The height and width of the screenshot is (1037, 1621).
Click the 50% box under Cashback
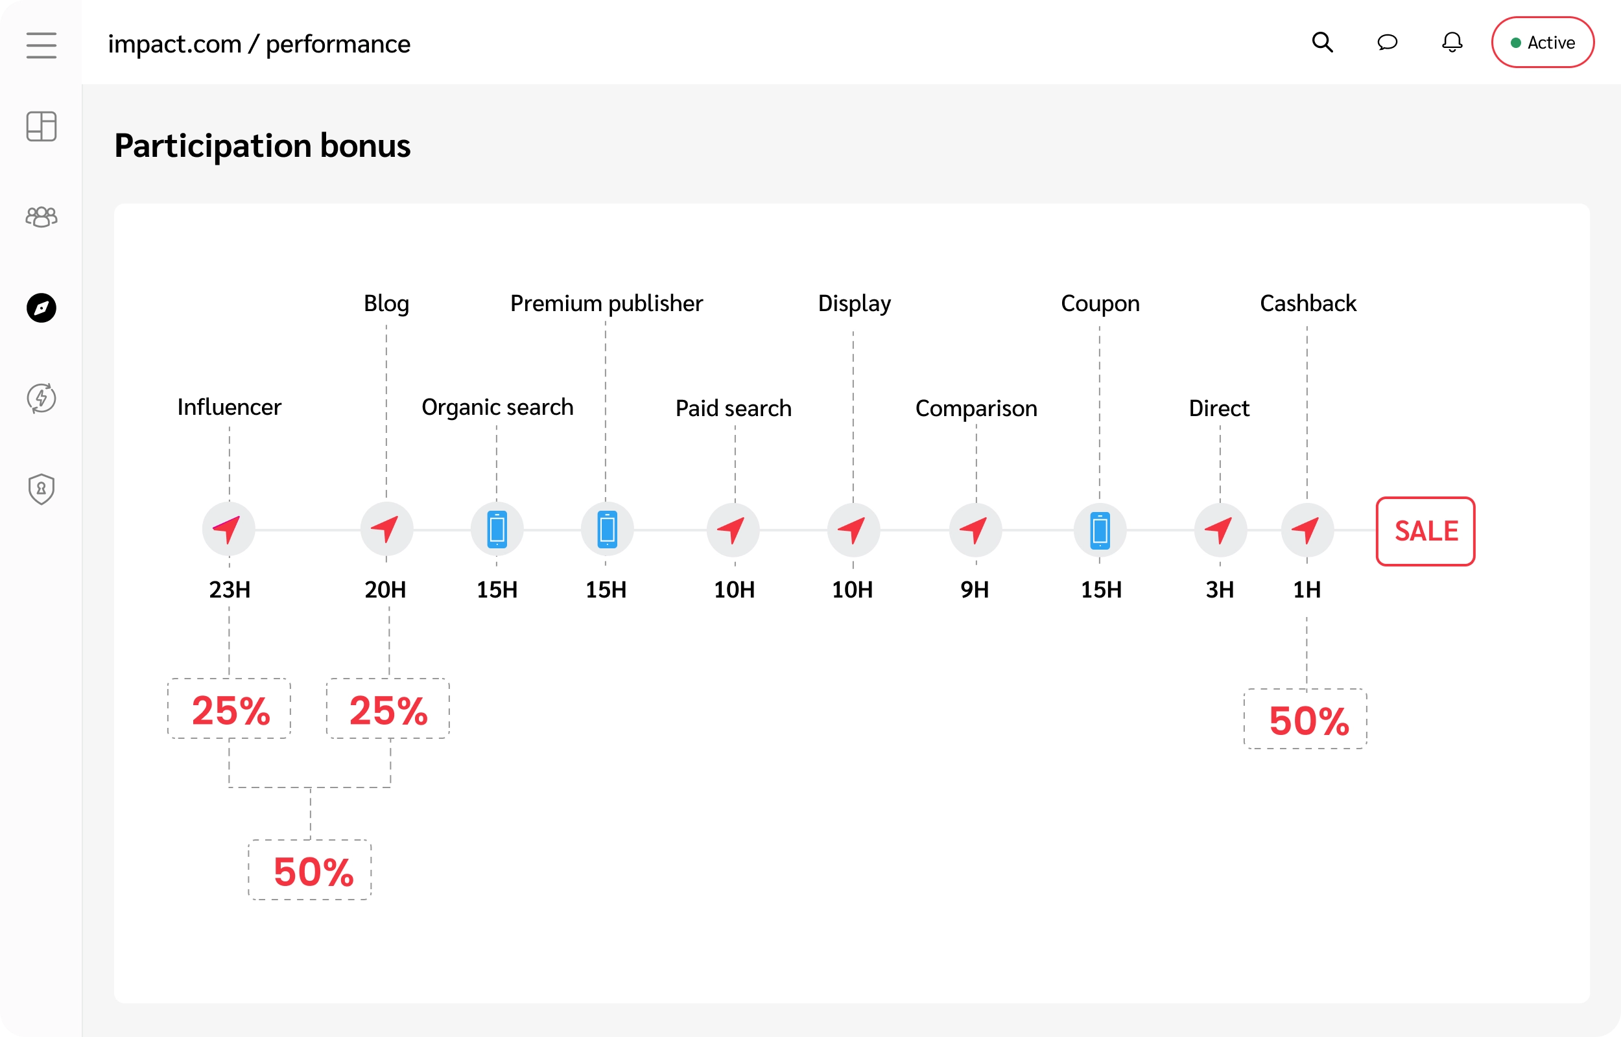pos(1305,719)
